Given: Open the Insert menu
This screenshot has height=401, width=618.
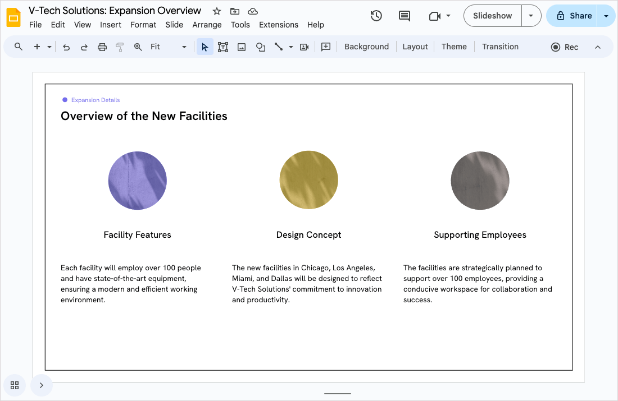Looking at the screenshot, I should pos(111,25).
